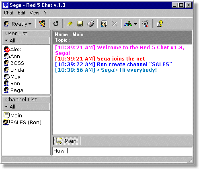This screenshot has height=169, width=199.
Task: Switch to the Main chat tab
Action: [x=66, y=141]
